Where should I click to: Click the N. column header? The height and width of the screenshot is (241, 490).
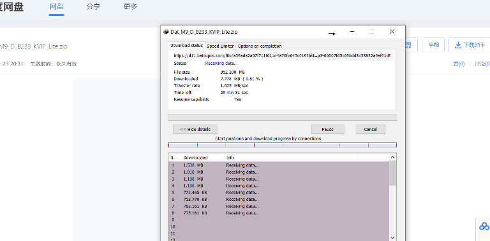pos(175,158)
